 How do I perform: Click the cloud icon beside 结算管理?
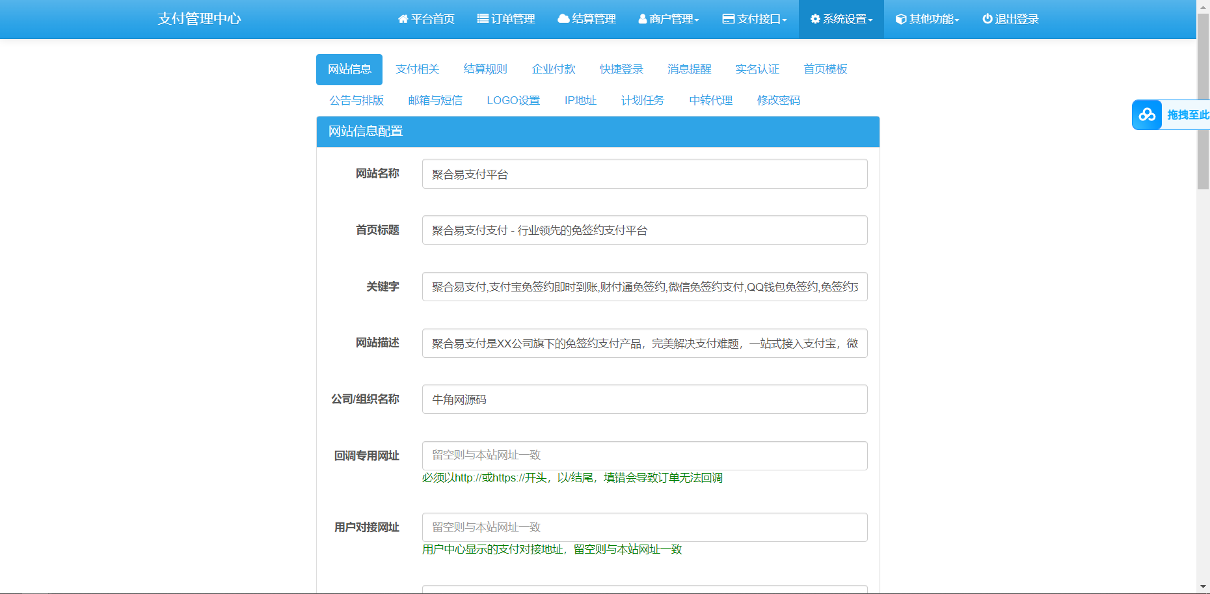pos(563,19)
